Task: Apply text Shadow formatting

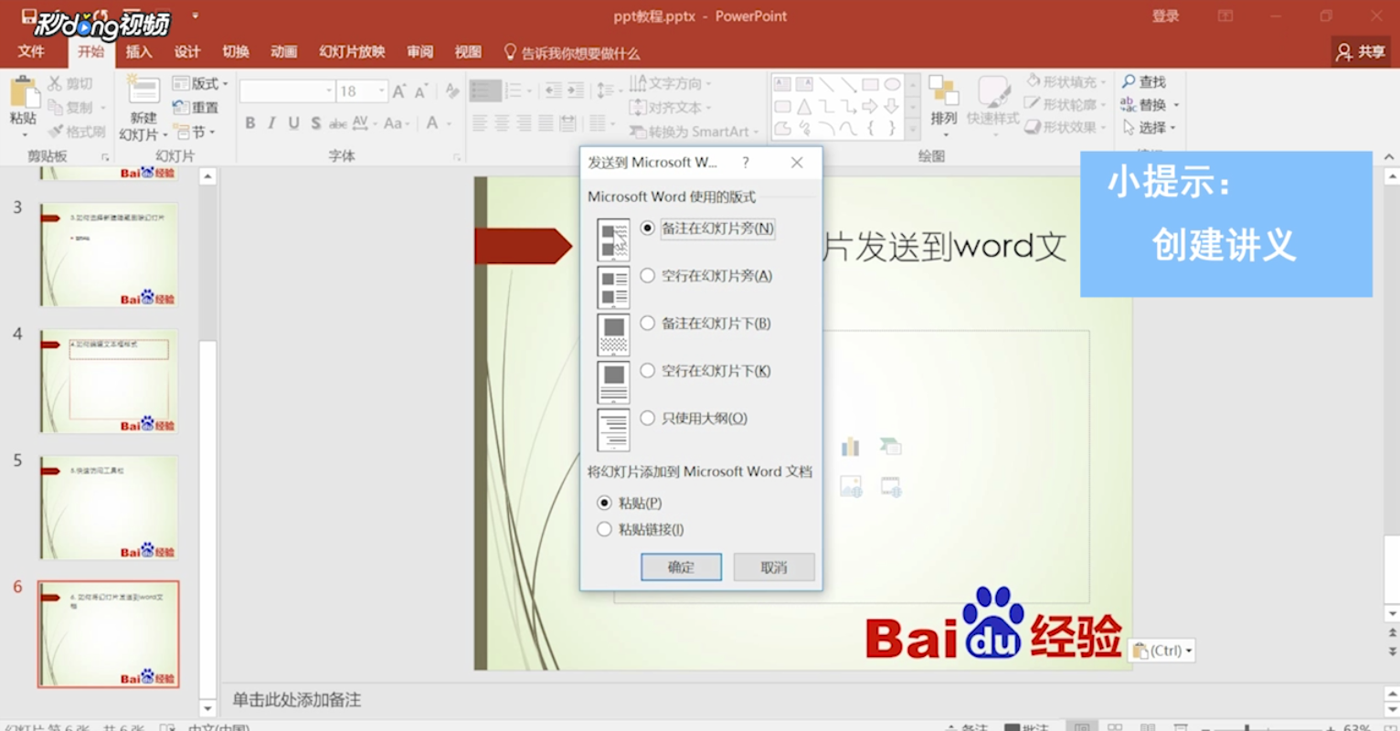Action: (x=315, y=123)
